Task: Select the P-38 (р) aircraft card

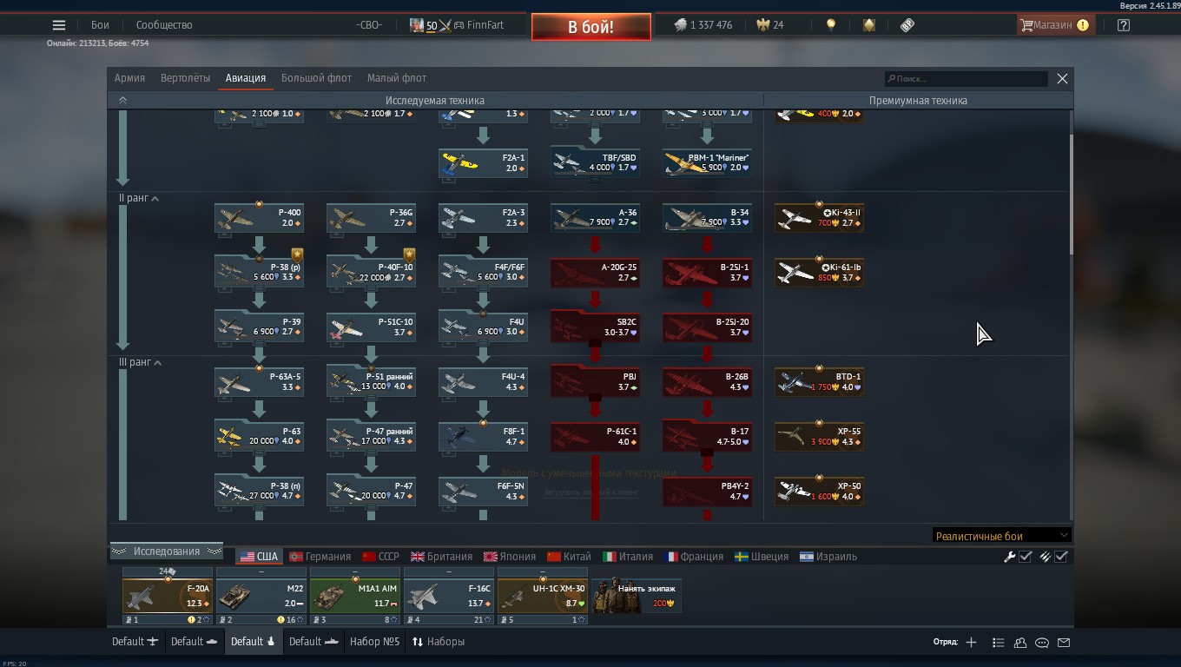Action: point(259,273)
